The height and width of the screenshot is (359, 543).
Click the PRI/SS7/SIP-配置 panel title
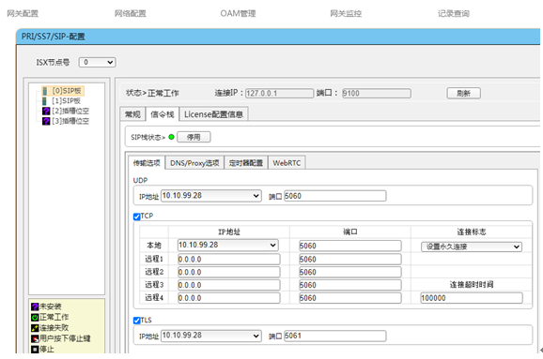[x=53, y=37]
